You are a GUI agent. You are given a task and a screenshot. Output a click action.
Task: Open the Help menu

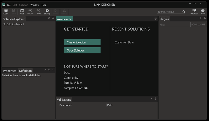(x=44, y=5)
